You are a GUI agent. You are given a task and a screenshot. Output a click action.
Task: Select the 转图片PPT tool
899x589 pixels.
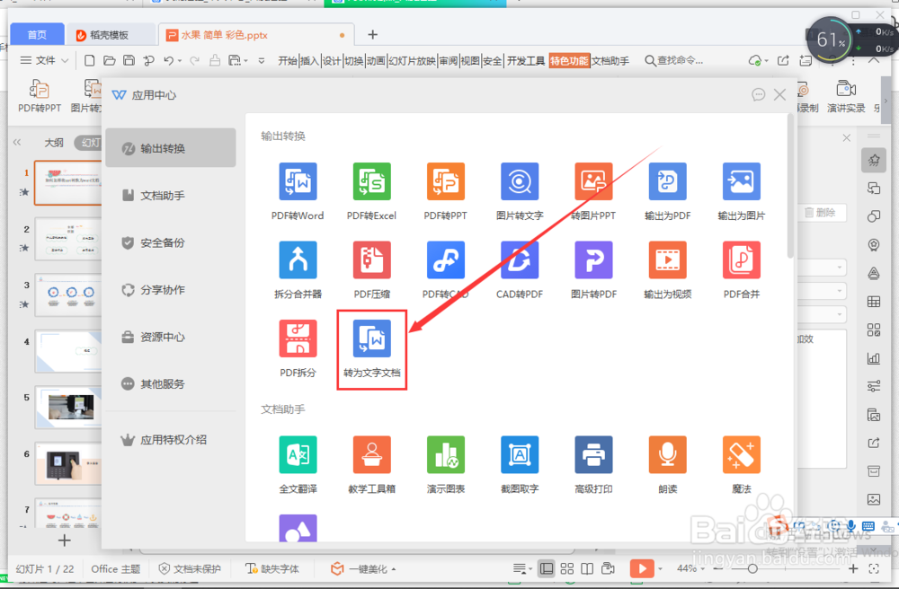point(593,191)
